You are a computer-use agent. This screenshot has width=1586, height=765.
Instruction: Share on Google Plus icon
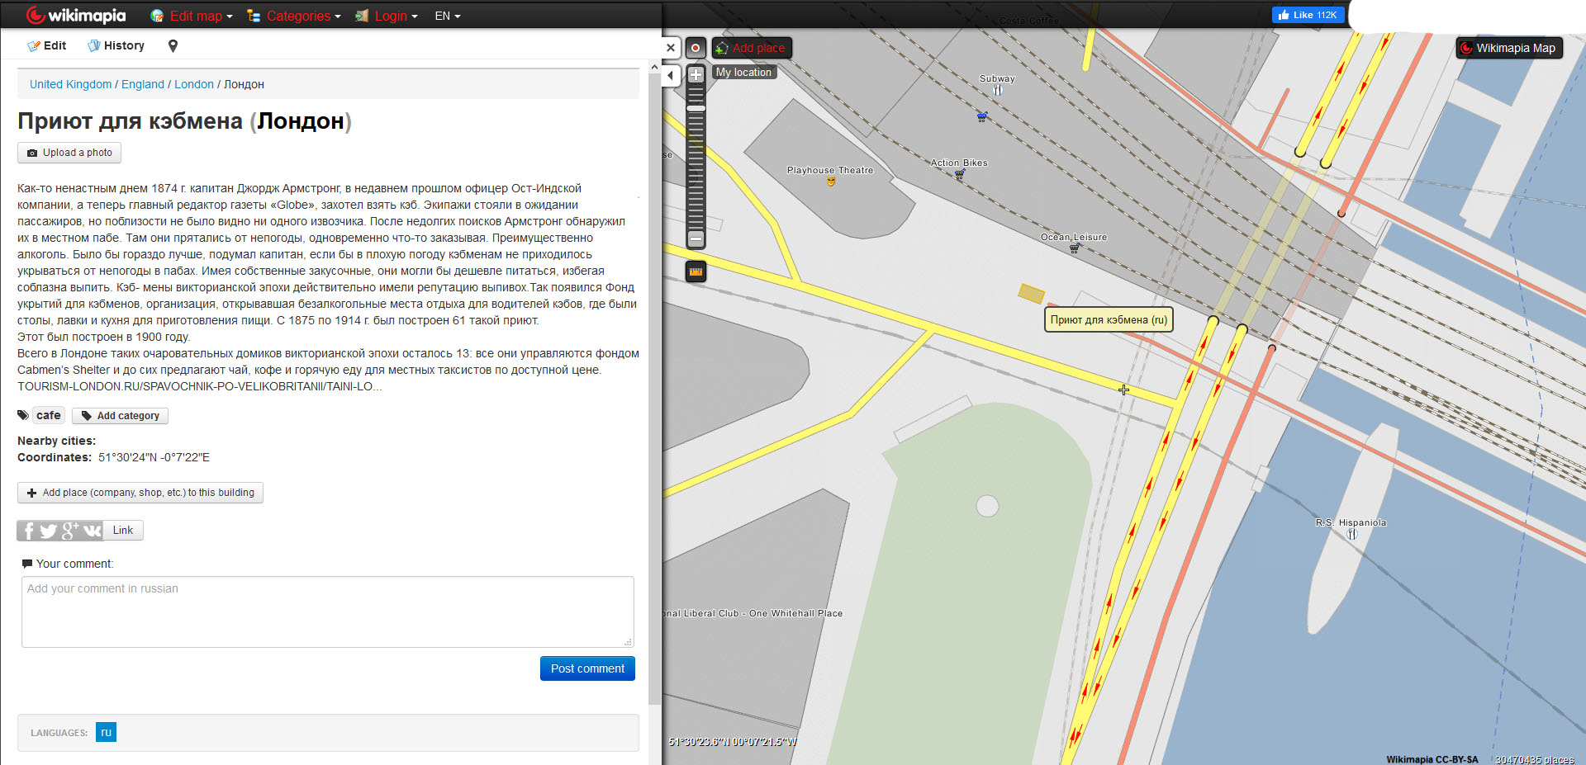71,531
